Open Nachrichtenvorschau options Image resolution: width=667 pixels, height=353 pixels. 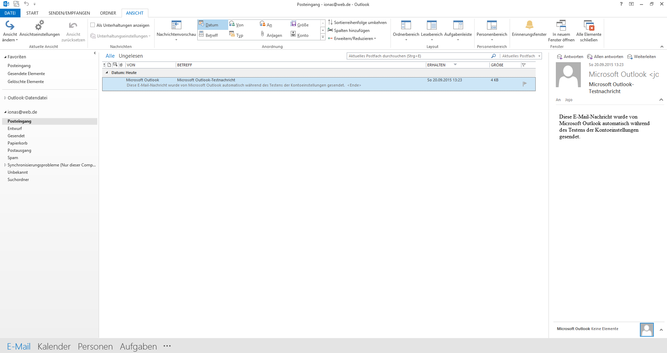pyautogui.click(x=176, y=31)
